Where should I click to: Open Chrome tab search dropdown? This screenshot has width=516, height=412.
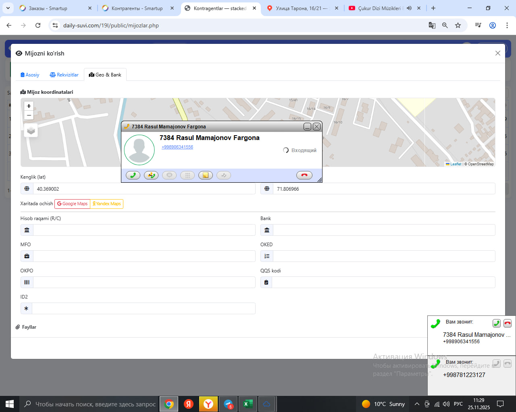tap(8, 8)
